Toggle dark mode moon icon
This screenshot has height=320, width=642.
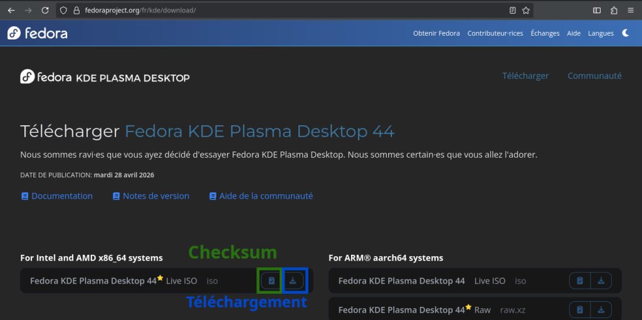626,33
